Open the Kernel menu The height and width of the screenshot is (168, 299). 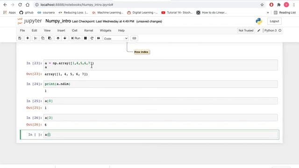coord(89,30)
